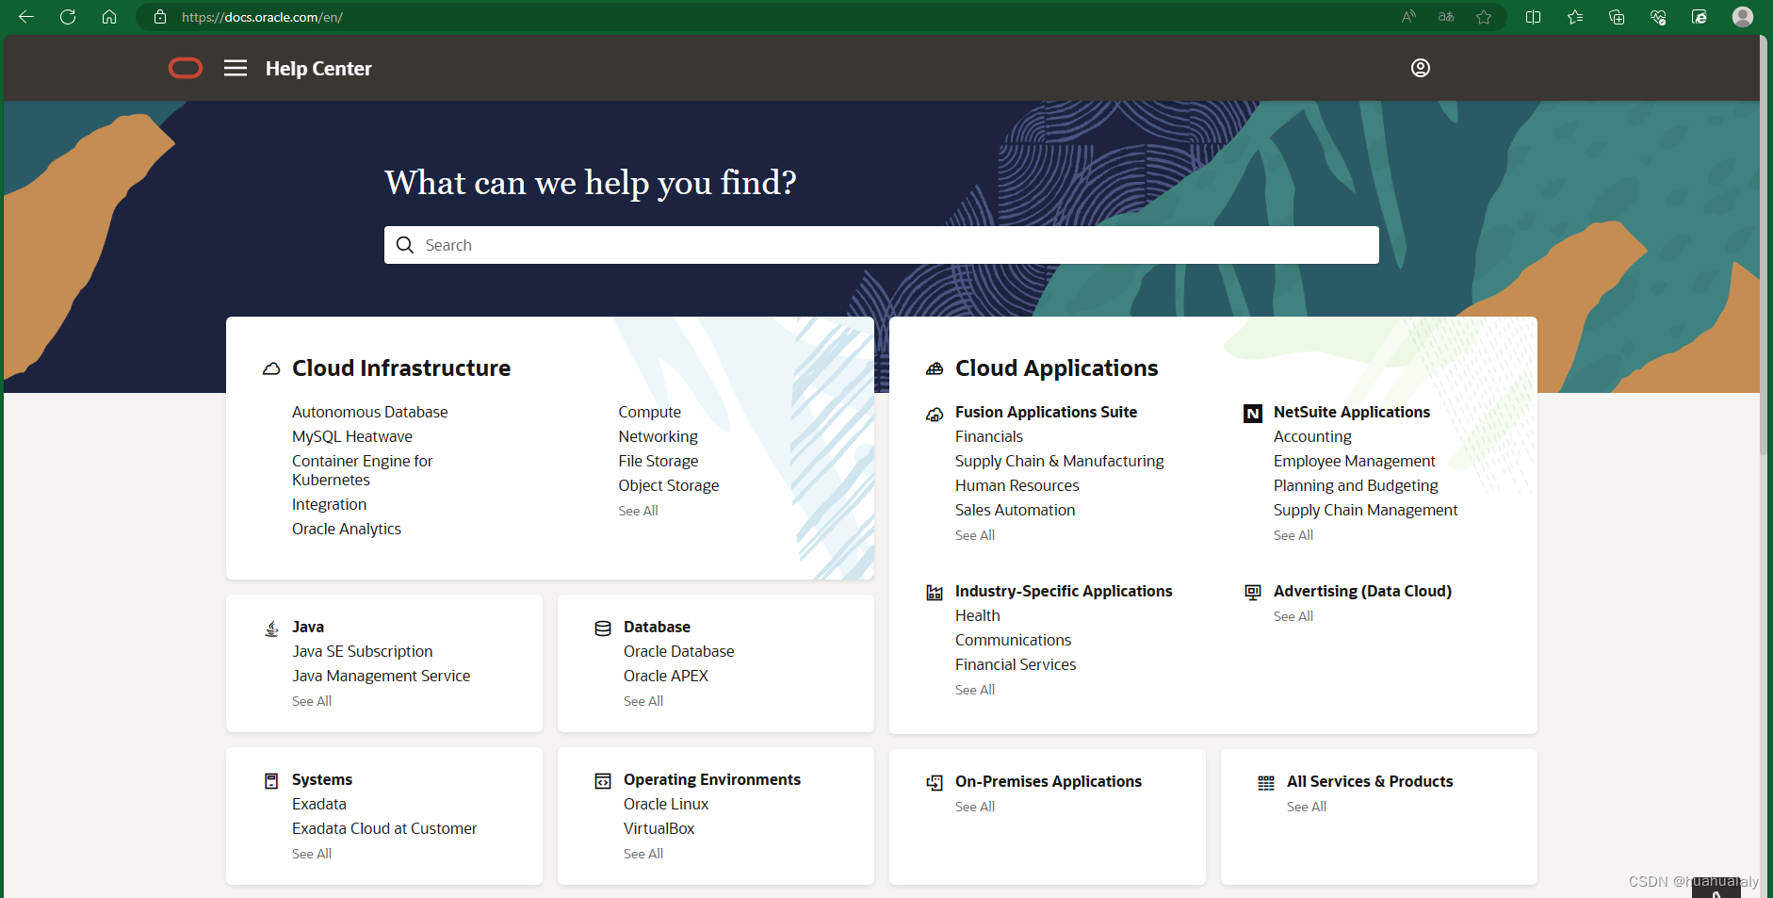Click the Java coffee cup icon

tap(272, 629)
